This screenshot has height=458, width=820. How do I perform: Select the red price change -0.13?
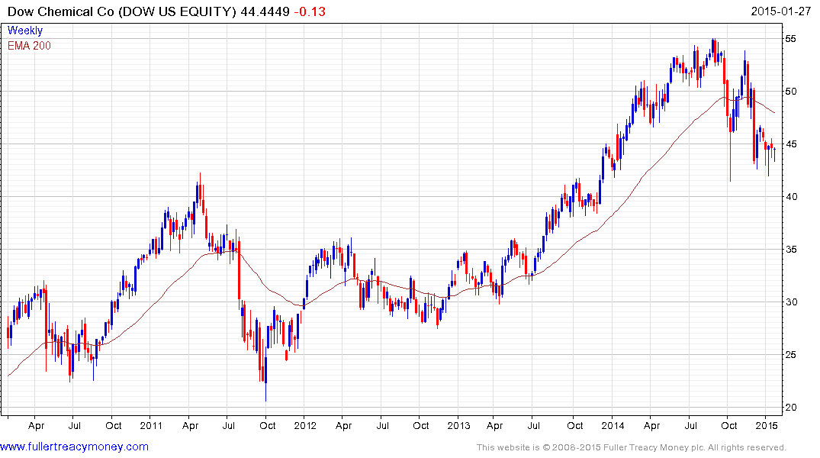pos(310,11)
